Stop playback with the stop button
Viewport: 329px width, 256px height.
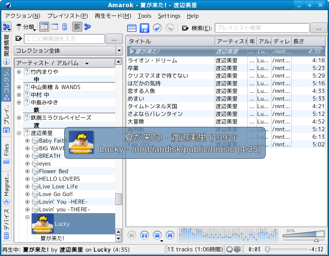pyautogui.click(x=157, y=235)
